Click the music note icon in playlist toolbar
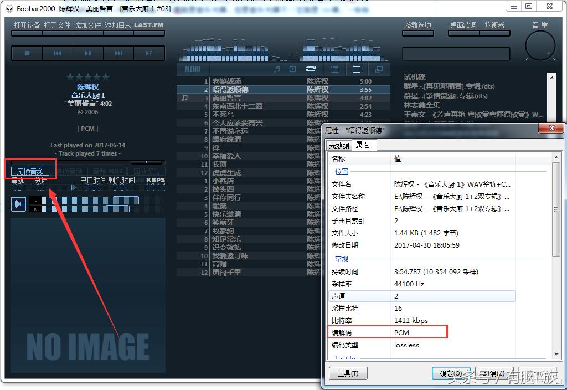This screenshot has width=567, height=390. point(278,69)
